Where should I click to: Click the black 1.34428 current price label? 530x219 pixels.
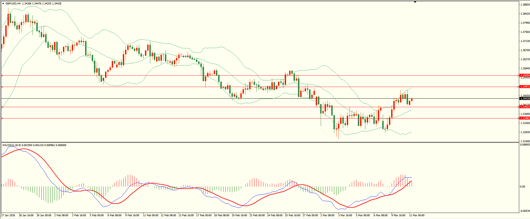(524, 99)
